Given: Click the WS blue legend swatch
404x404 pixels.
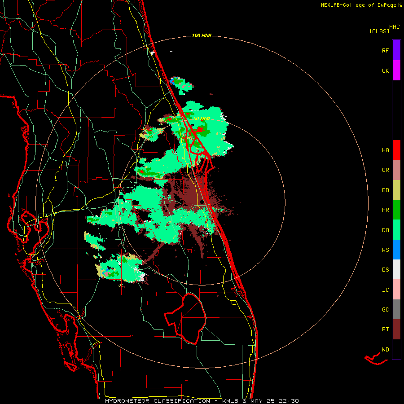Looking at the screenshot, I should [396, 250].
